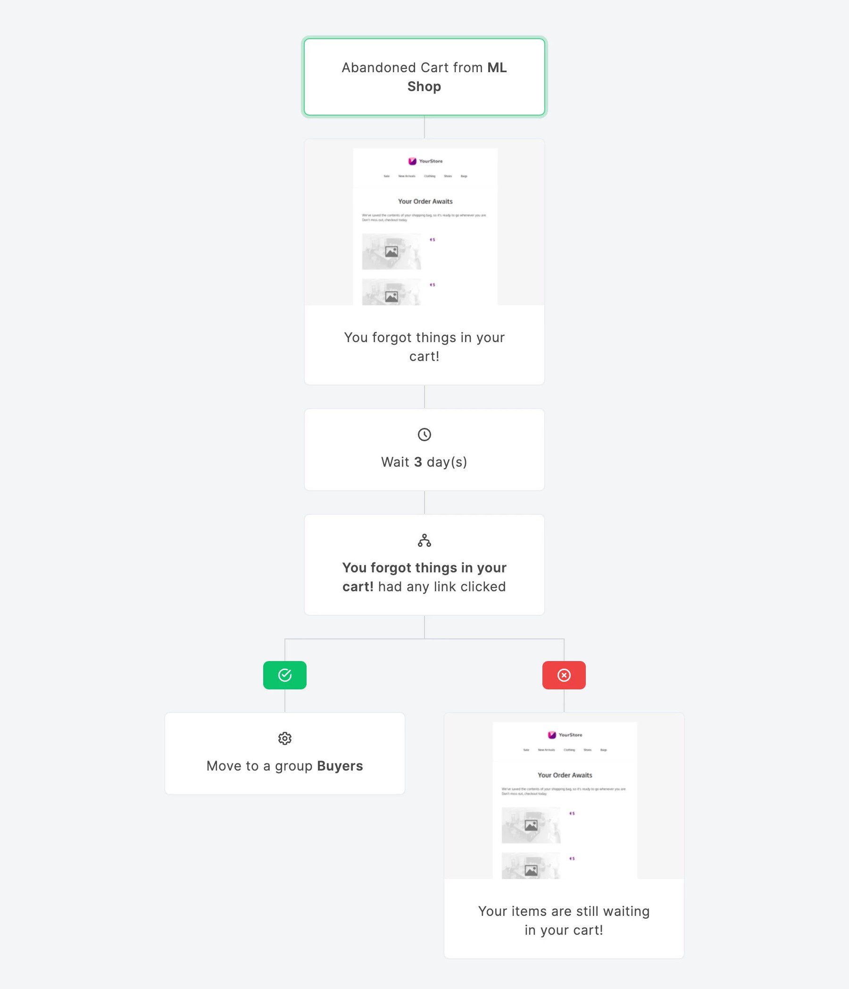Select the green checkmark branch icon
849x989 pixels.
coord(284,675)
